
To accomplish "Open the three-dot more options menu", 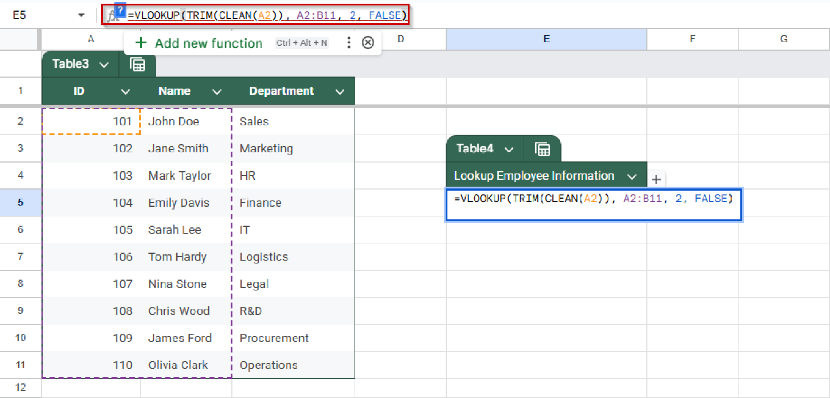I will click(349, 42).
